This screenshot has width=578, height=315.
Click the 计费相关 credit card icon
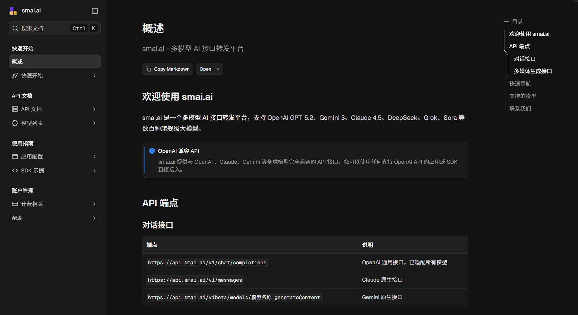(x=15, y=204)
